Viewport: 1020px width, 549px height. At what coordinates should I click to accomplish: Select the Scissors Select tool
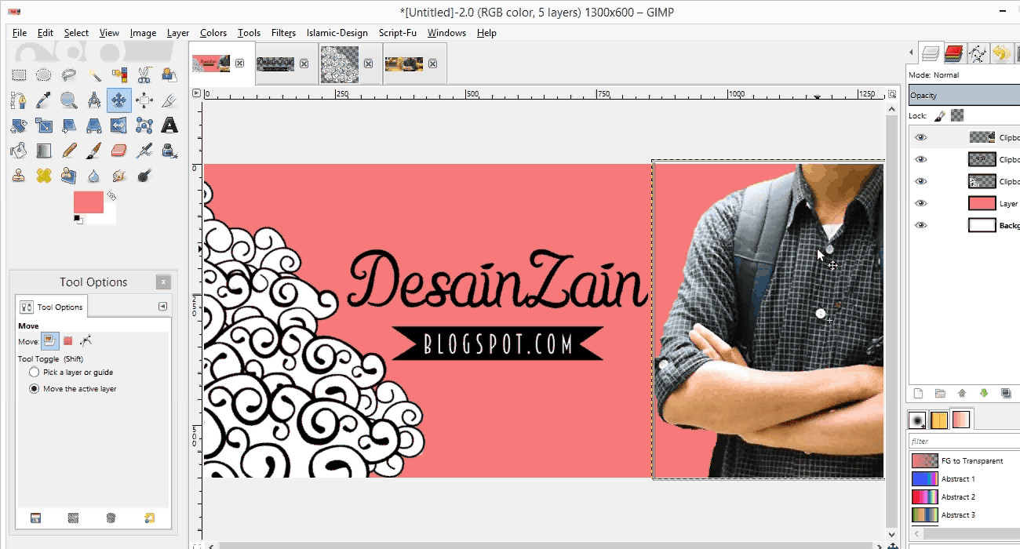click(x=144, y=75)
